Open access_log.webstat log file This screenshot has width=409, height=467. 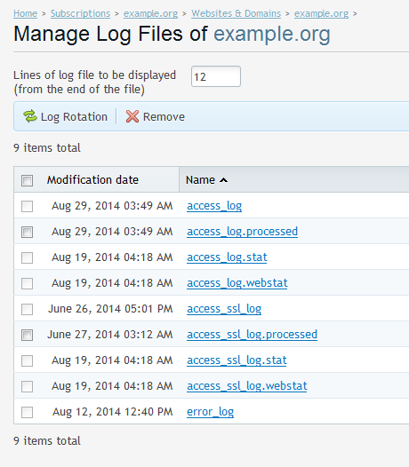(237, 283)
